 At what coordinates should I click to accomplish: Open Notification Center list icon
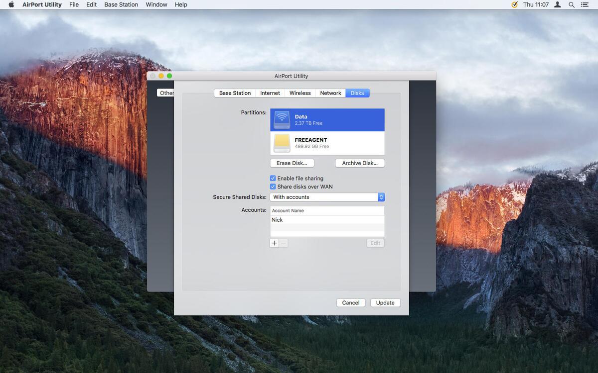pyautogui.click(x=585, y=4)
